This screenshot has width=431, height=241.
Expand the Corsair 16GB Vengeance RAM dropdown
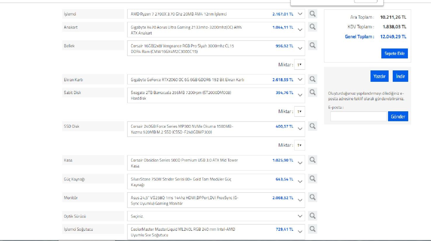(x=216, y=48)
